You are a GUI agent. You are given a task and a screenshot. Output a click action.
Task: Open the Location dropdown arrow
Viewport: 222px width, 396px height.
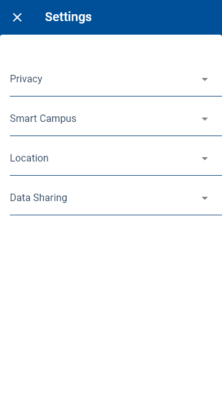tap(205, 158)
